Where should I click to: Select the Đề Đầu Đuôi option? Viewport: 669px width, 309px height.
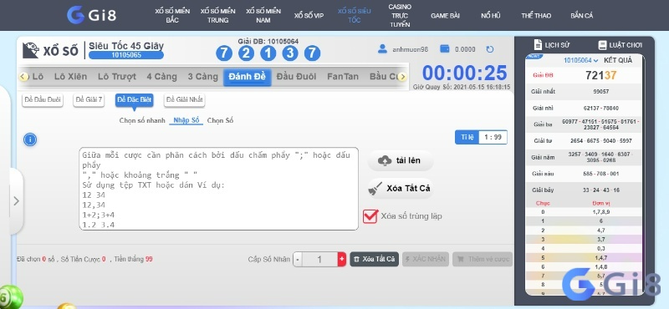(x=43, y=99)
